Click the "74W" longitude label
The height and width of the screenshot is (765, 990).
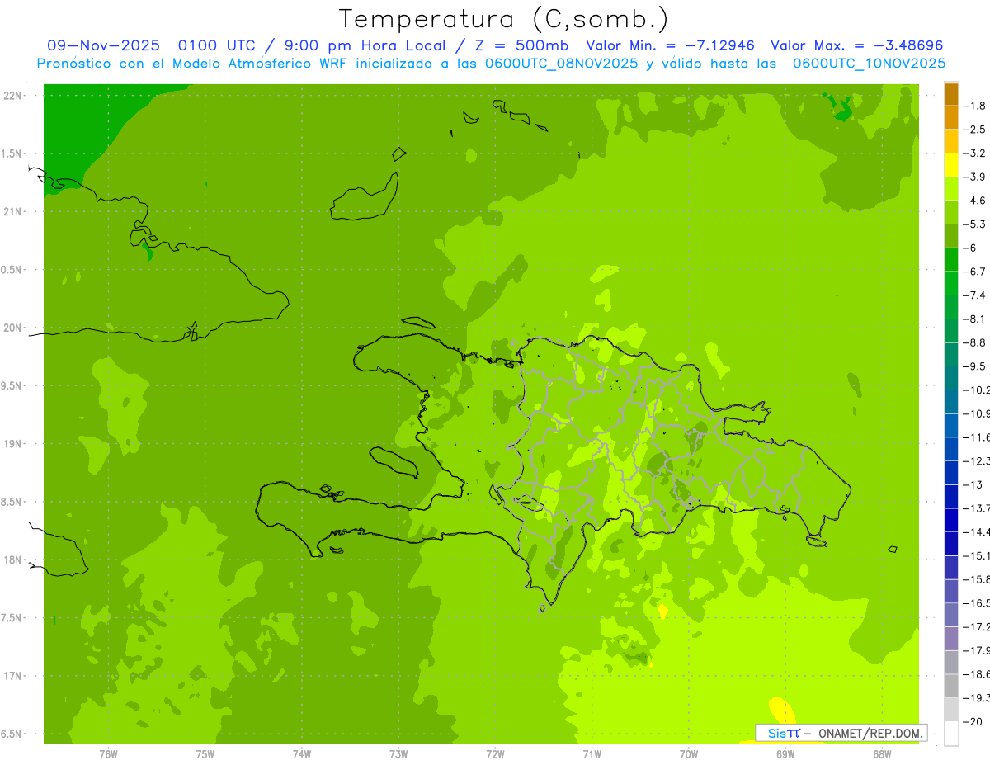302,753
